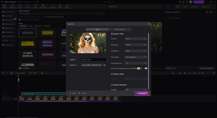The width and height of the screenshot is (217, 118).
Task: Enable the Exportar Subtítulos checkbox
Action: pyautogui.click(x=112, y=85)
